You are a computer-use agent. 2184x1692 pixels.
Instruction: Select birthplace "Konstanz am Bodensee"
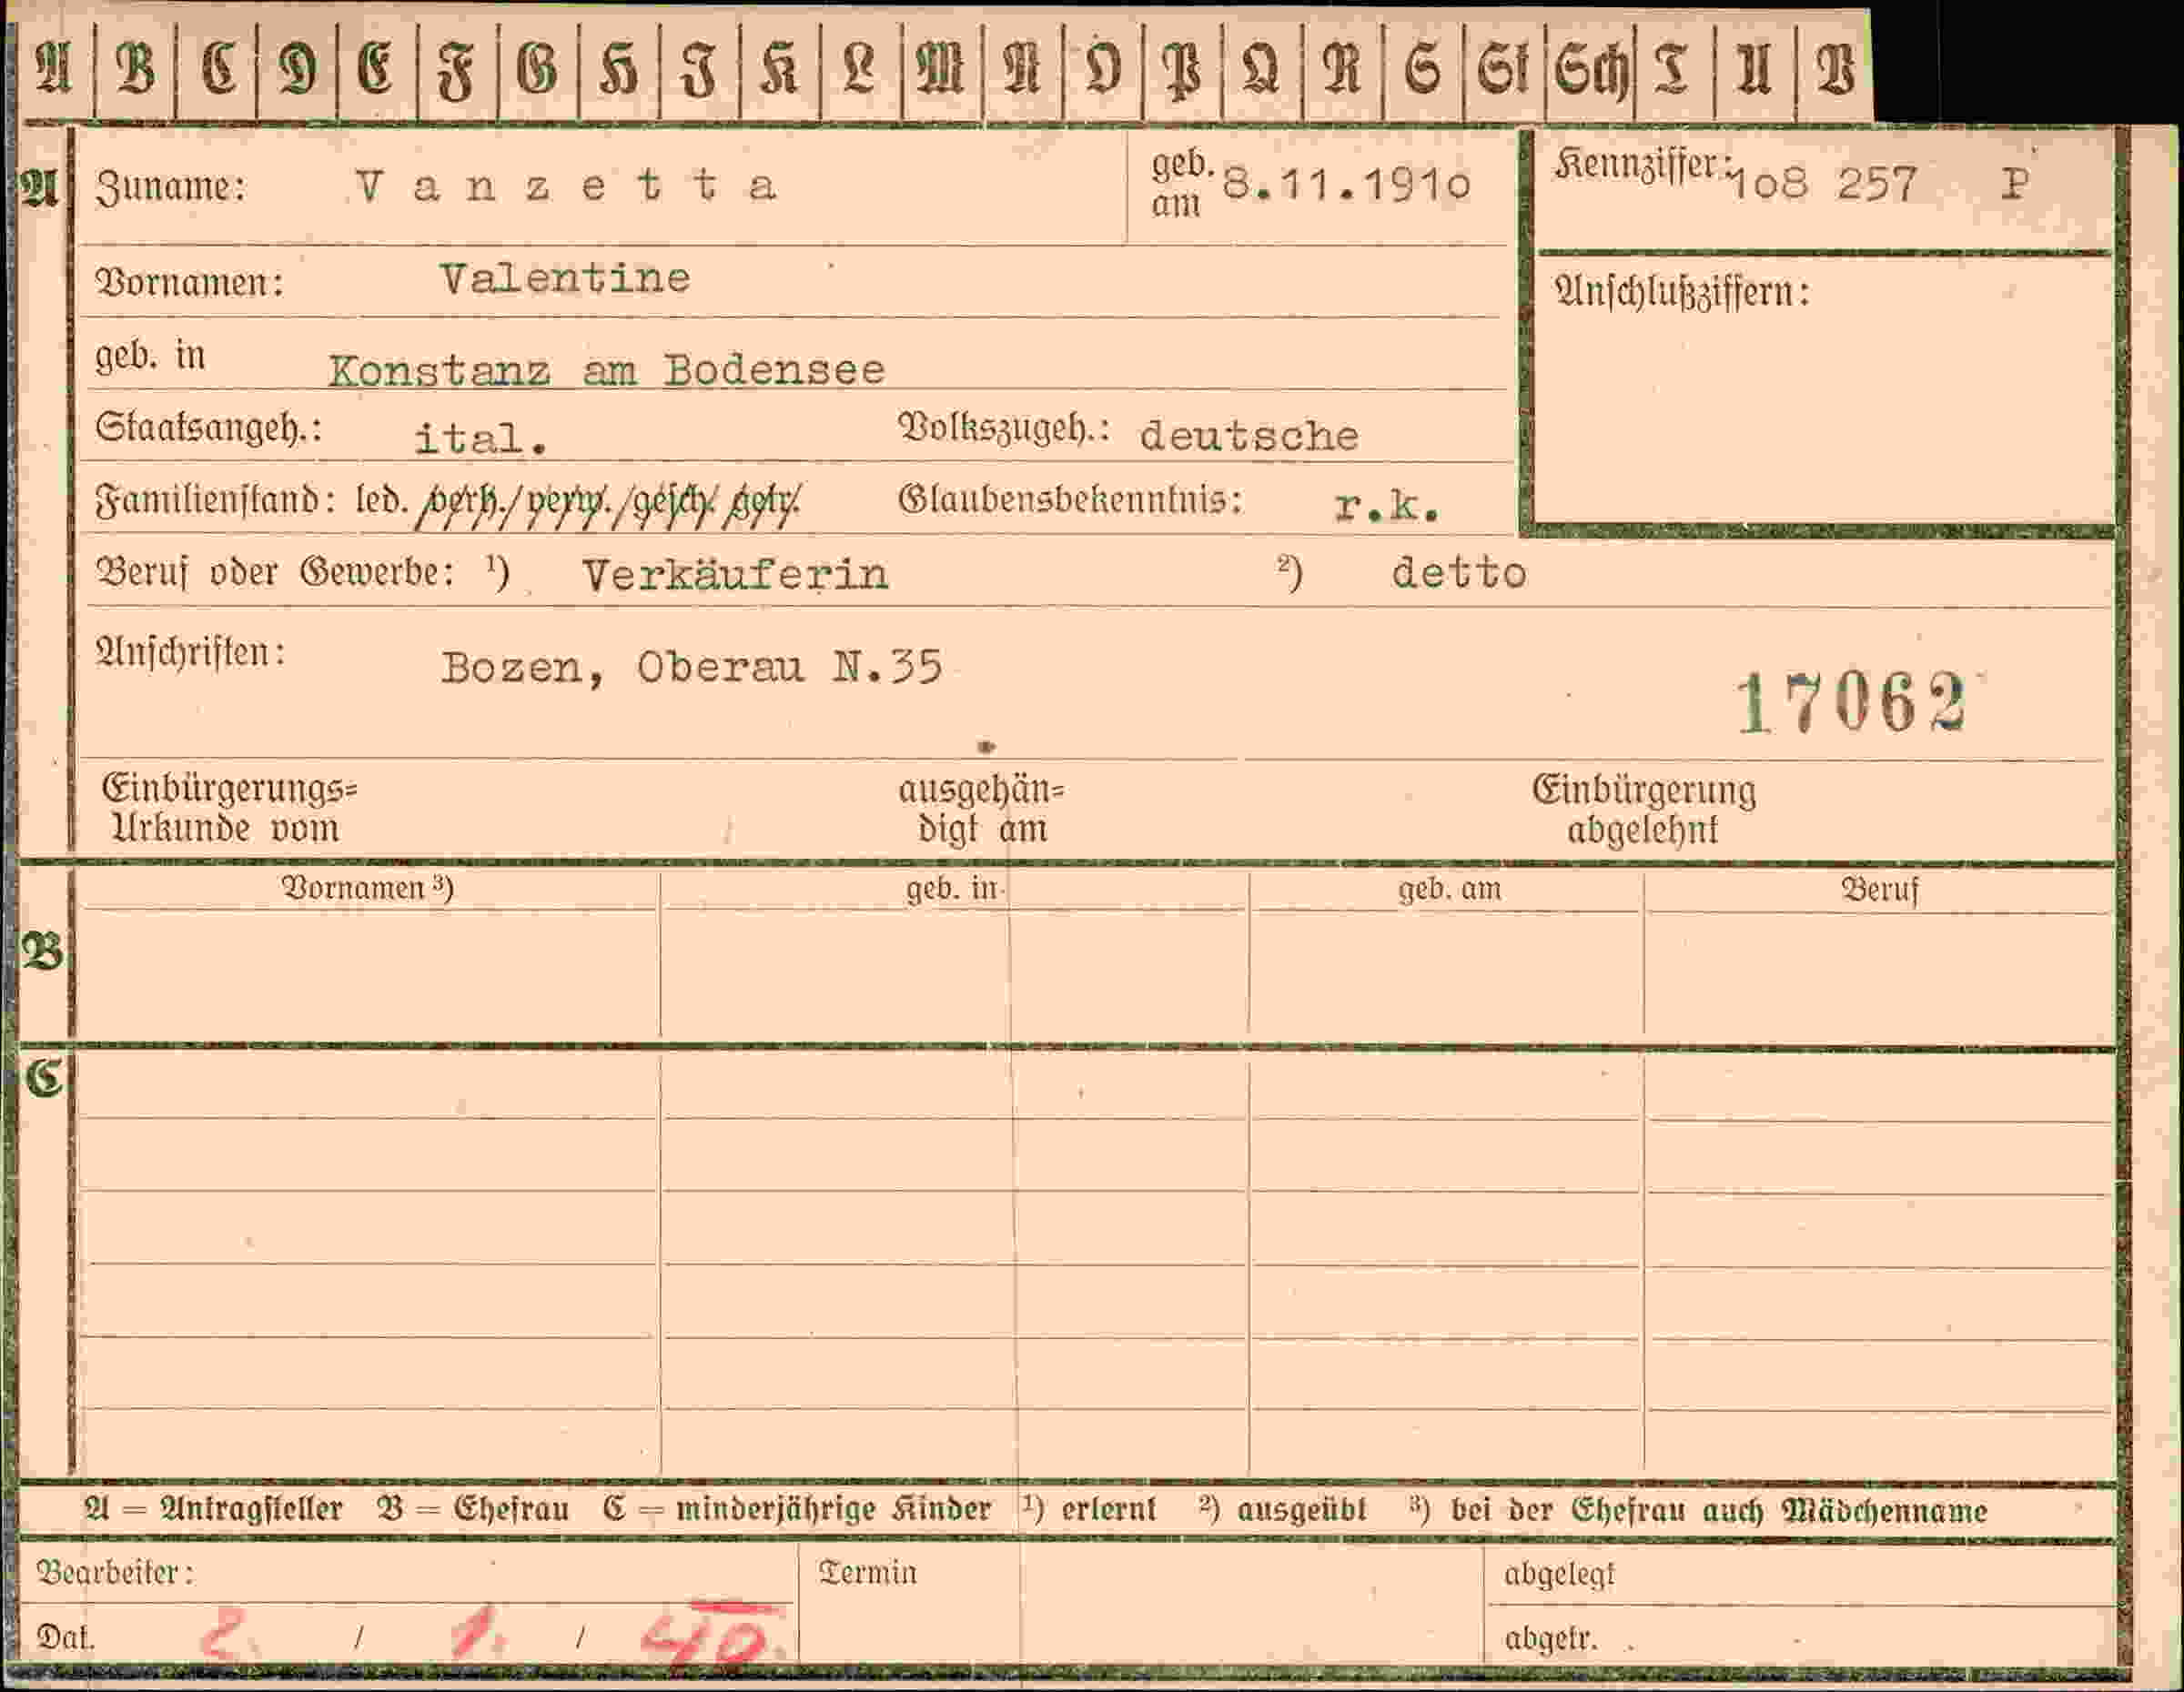coord(607,371)
